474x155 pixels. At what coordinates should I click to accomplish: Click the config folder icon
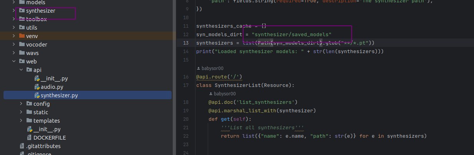(29, 104)
